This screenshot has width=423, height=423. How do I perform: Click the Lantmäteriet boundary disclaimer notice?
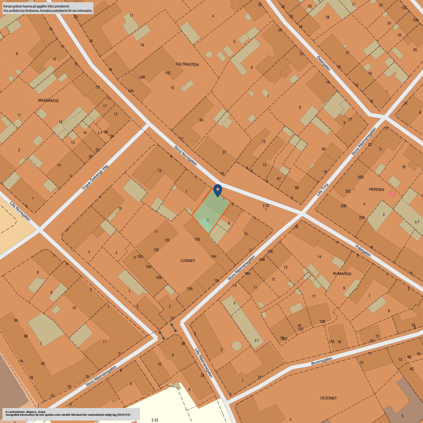point(48,8)
